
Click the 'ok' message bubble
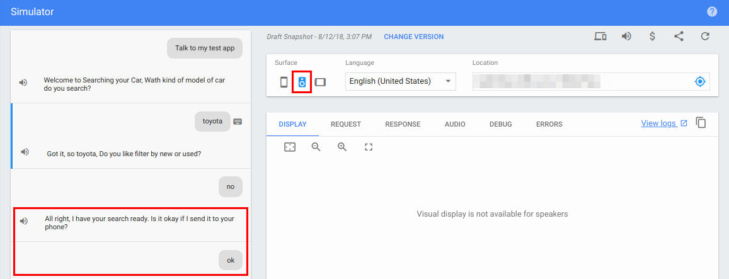[x=231, y=260]
